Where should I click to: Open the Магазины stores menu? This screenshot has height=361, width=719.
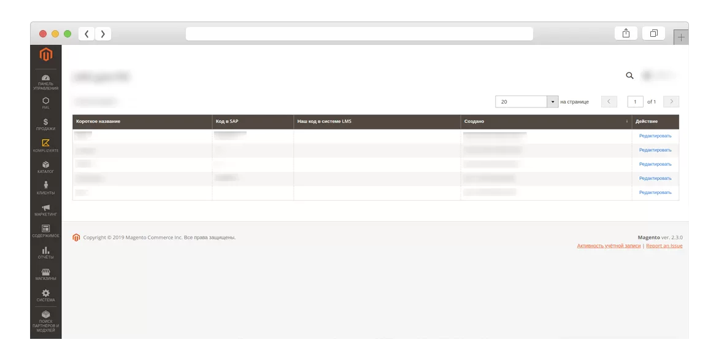tap(45, 274)
